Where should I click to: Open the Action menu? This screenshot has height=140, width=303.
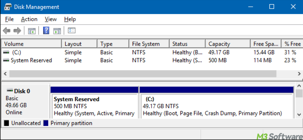[29, 19]
